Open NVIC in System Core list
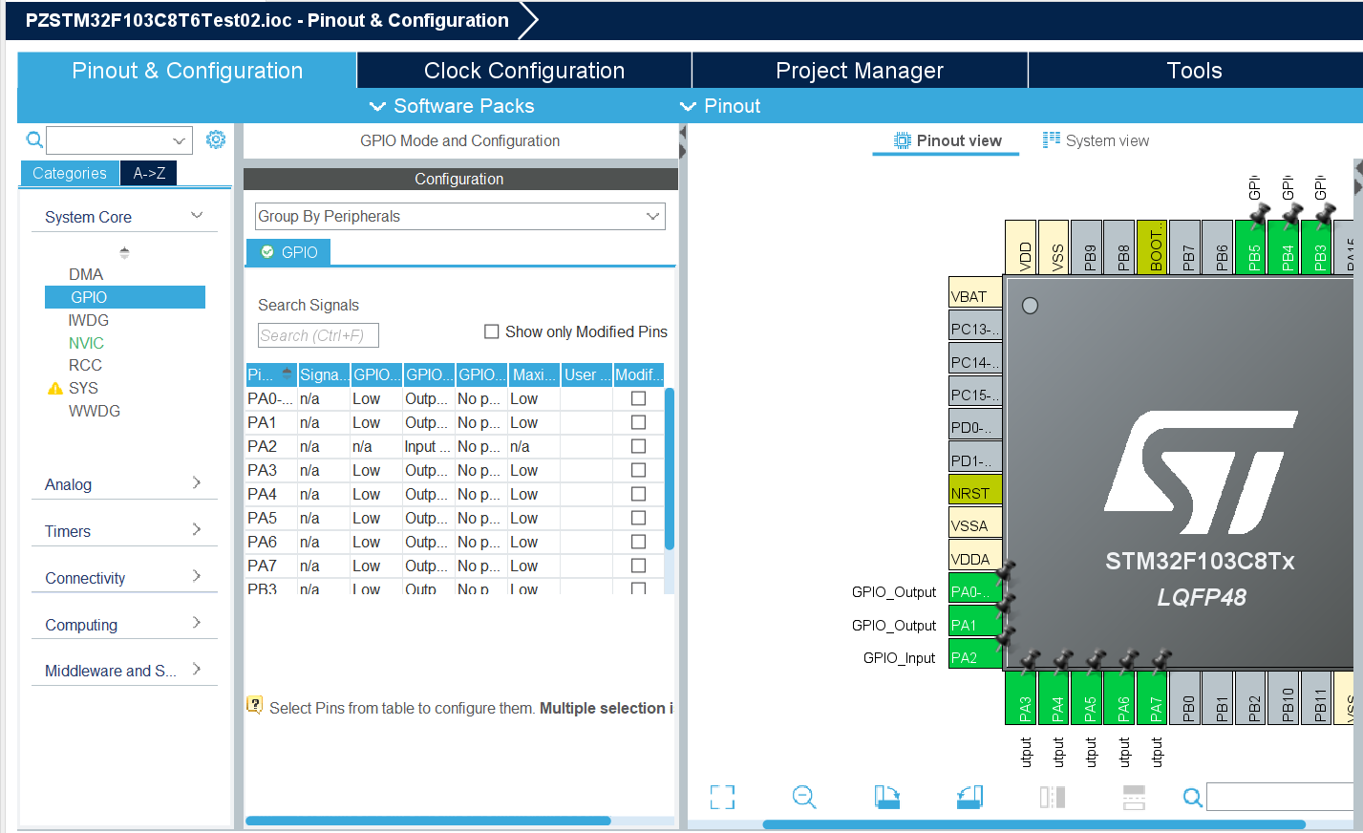Image resolution: width=1363 pixels, height=833 pixels. [x=86, y=343]
